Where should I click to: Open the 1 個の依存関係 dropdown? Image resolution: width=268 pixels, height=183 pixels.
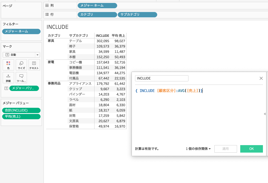click(198, 149)
